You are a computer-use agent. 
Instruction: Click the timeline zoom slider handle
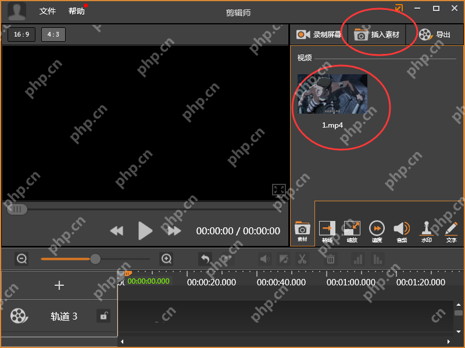pyautogui.click(x=95, y=259)
